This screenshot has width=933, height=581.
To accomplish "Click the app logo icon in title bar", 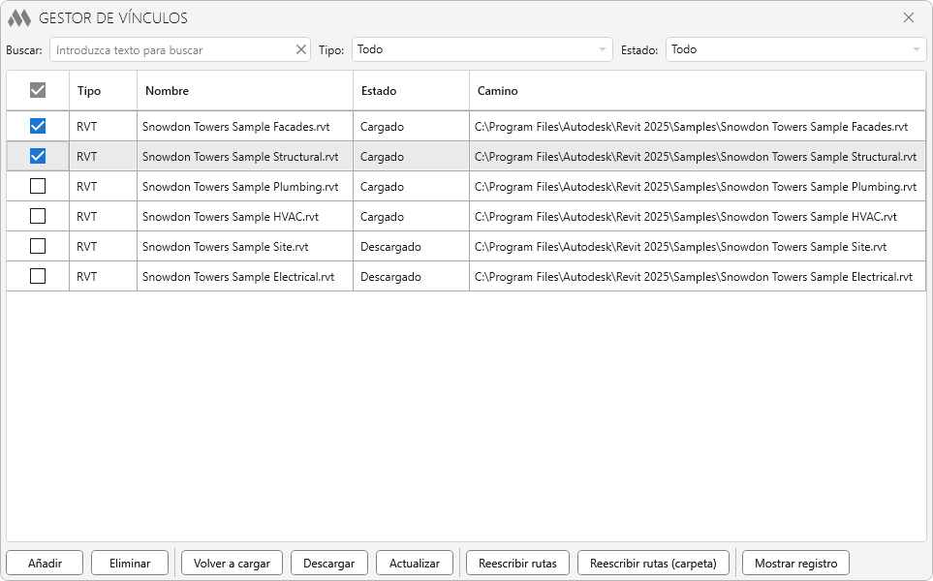I will 19,18.
